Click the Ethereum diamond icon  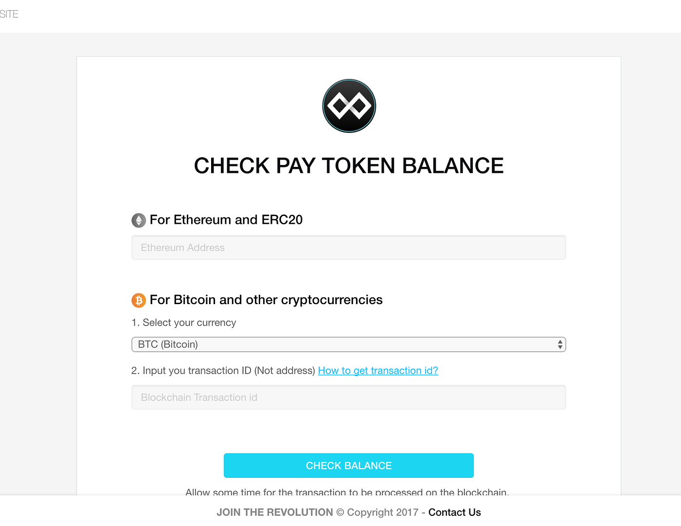pos(138,220)
